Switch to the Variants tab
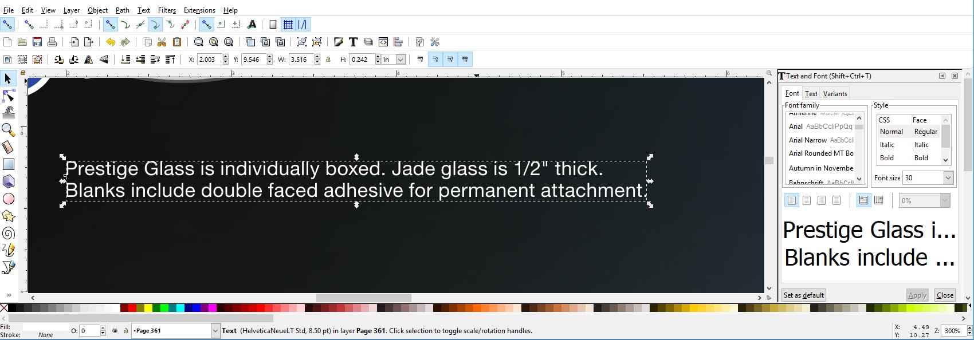The image size is (974, 340). [x=835, y=94]
